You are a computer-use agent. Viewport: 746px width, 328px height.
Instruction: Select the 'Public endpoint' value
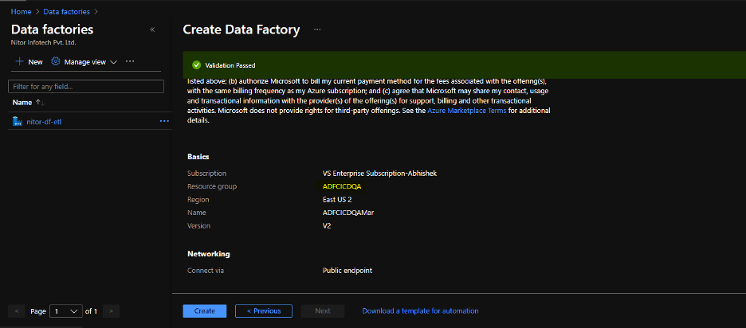pyautogui.click(x=347, y=271)
